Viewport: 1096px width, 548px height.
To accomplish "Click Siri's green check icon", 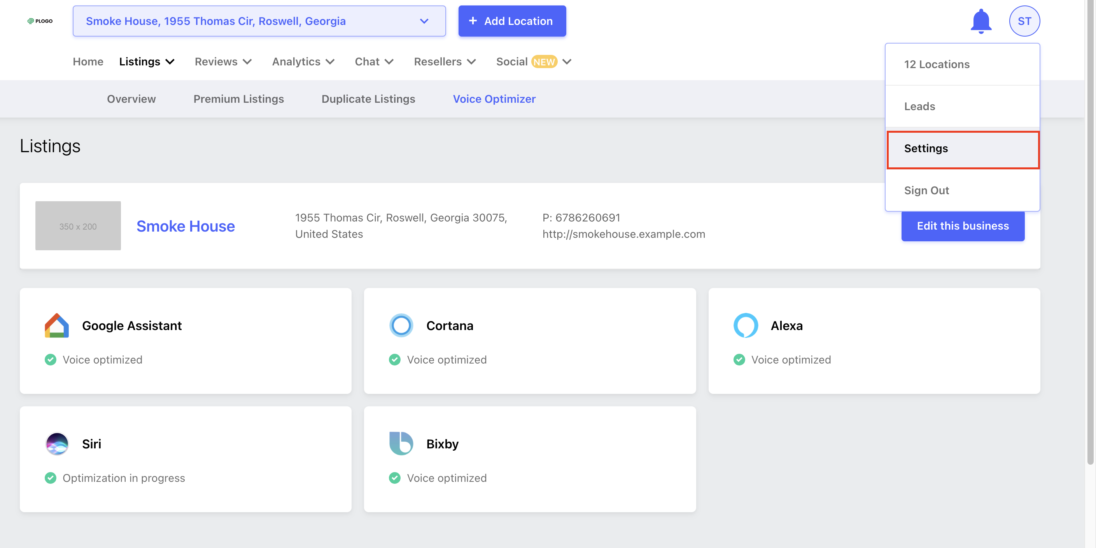I will click(x=50, y=478).
